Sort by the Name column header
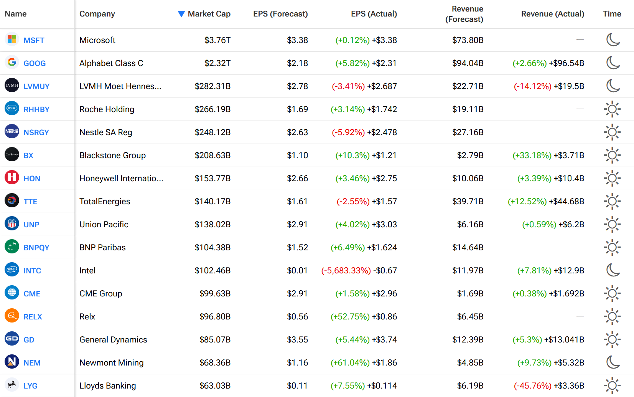Screen dimensions: 634x397 pyautogui.click(x=16, y=14)
